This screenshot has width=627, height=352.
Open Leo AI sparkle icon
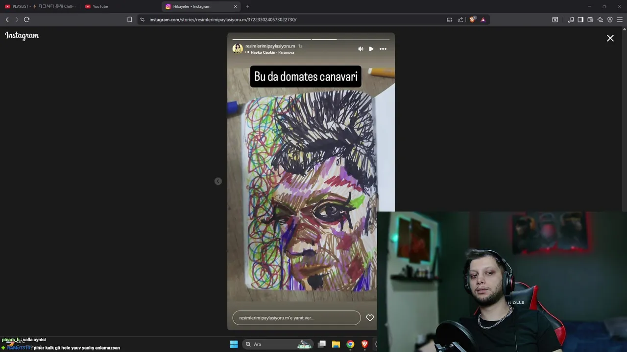[x=600, y=20]
